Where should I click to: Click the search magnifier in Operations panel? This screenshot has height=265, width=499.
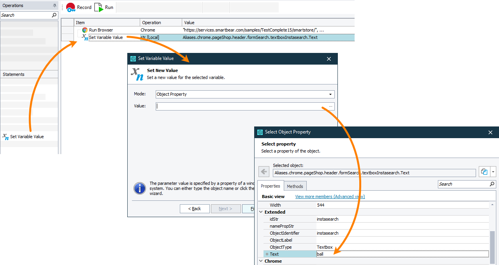pyautogui.click(x=54, y=15)
